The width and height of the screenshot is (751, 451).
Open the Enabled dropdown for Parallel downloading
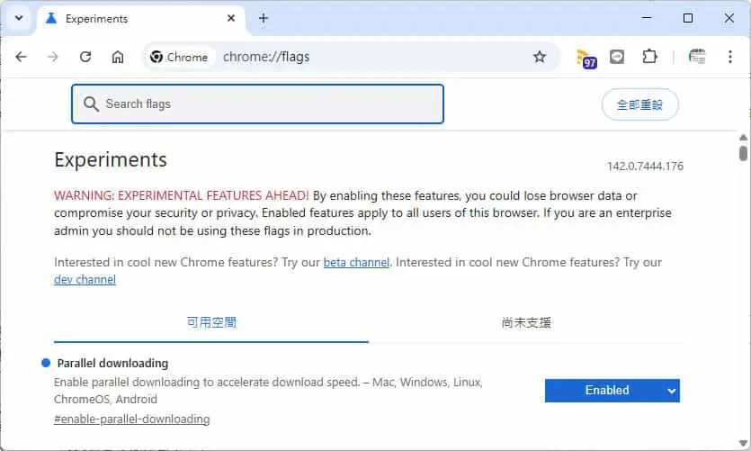click(612, 391)
